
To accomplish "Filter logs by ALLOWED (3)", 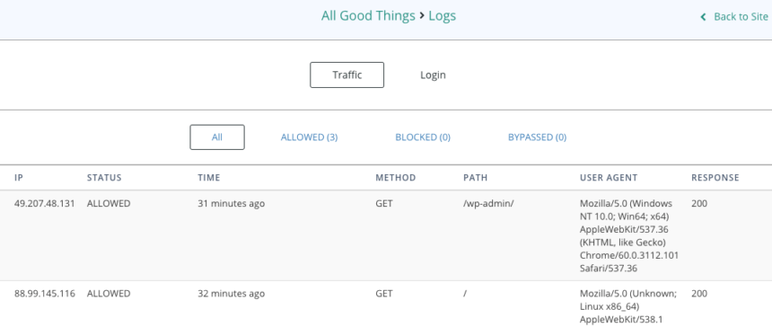I will (309, 137).
